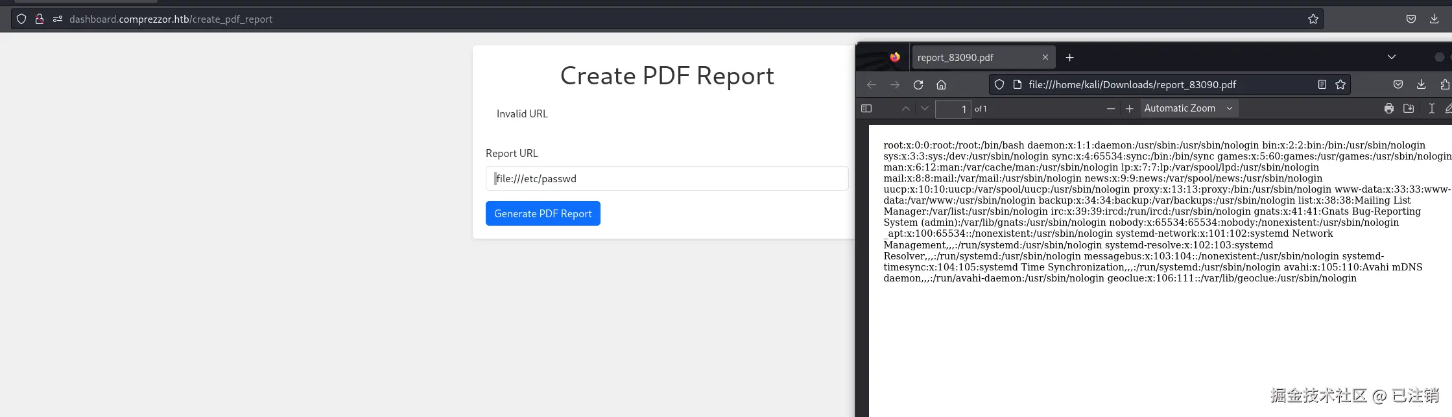Go forward in PDF window
Image resolution: width=1452 pixels, height=417 pixels.
[895, 84]
